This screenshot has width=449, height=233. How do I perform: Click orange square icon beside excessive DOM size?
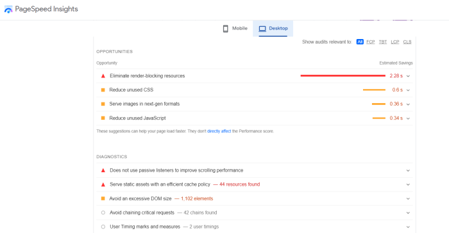(103, 198)
